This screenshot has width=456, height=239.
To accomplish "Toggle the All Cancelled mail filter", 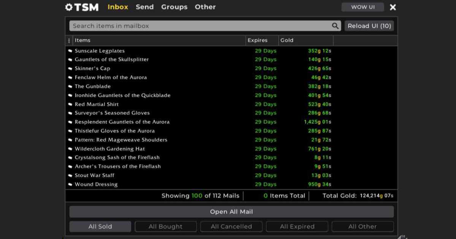I will (231, 226).
